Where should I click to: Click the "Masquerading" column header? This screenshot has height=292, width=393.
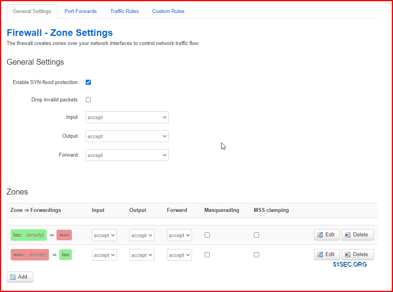(x=222, y=210)
